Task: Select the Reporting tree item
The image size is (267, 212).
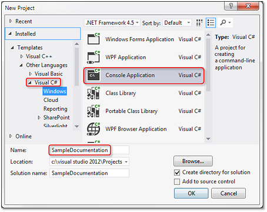Action: tap(55, 109)
